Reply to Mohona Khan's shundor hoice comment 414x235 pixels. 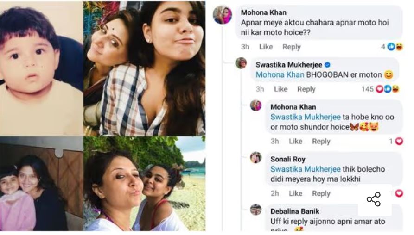coord(321,142)
